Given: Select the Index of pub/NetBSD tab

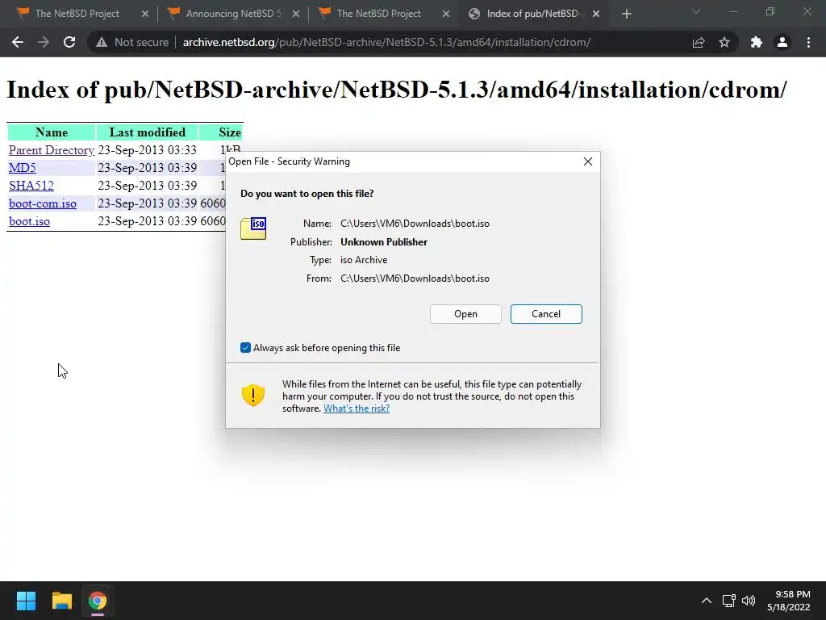Looking at the screenshot, I should tap(535, 14).
